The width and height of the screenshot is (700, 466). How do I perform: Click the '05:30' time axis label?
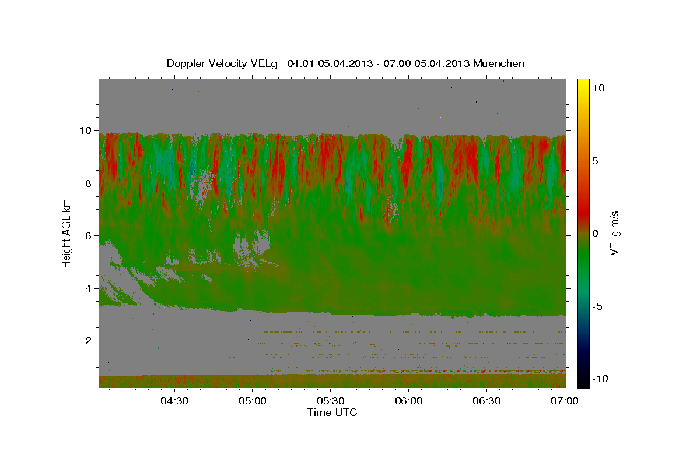[x=330, y=401]
